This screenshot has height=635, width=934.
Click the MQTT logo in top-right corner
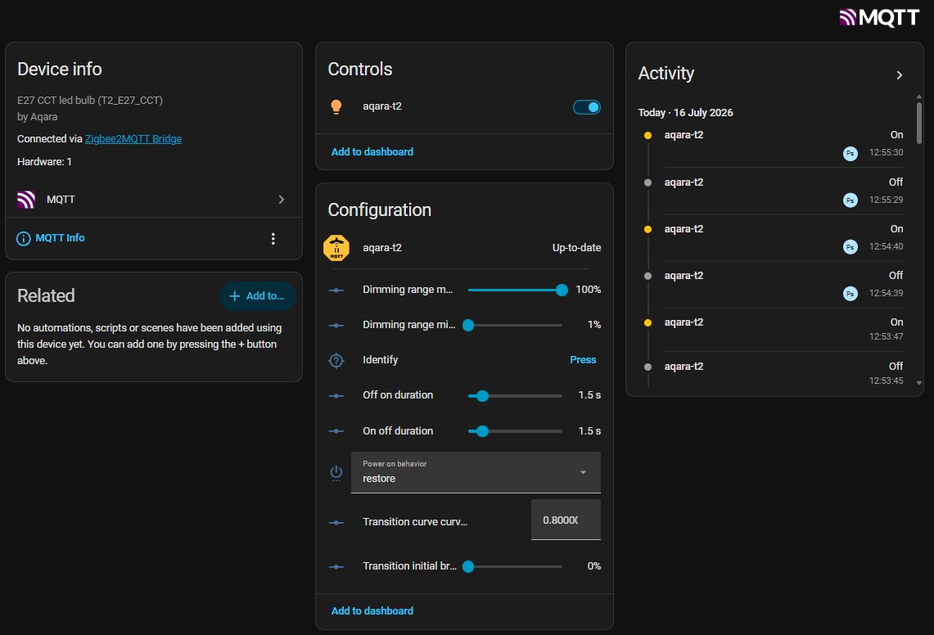pyautogui.click(x=879, y=18)
